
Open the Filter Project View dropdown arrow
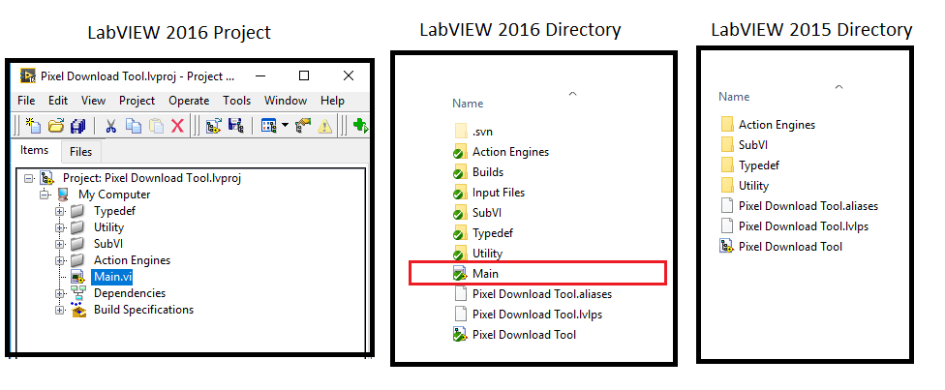click(x=285, y=126)
